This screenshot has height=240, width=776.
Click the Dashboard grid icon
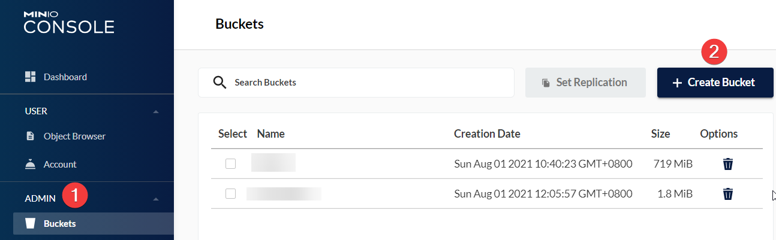click(x=31, y=77)
